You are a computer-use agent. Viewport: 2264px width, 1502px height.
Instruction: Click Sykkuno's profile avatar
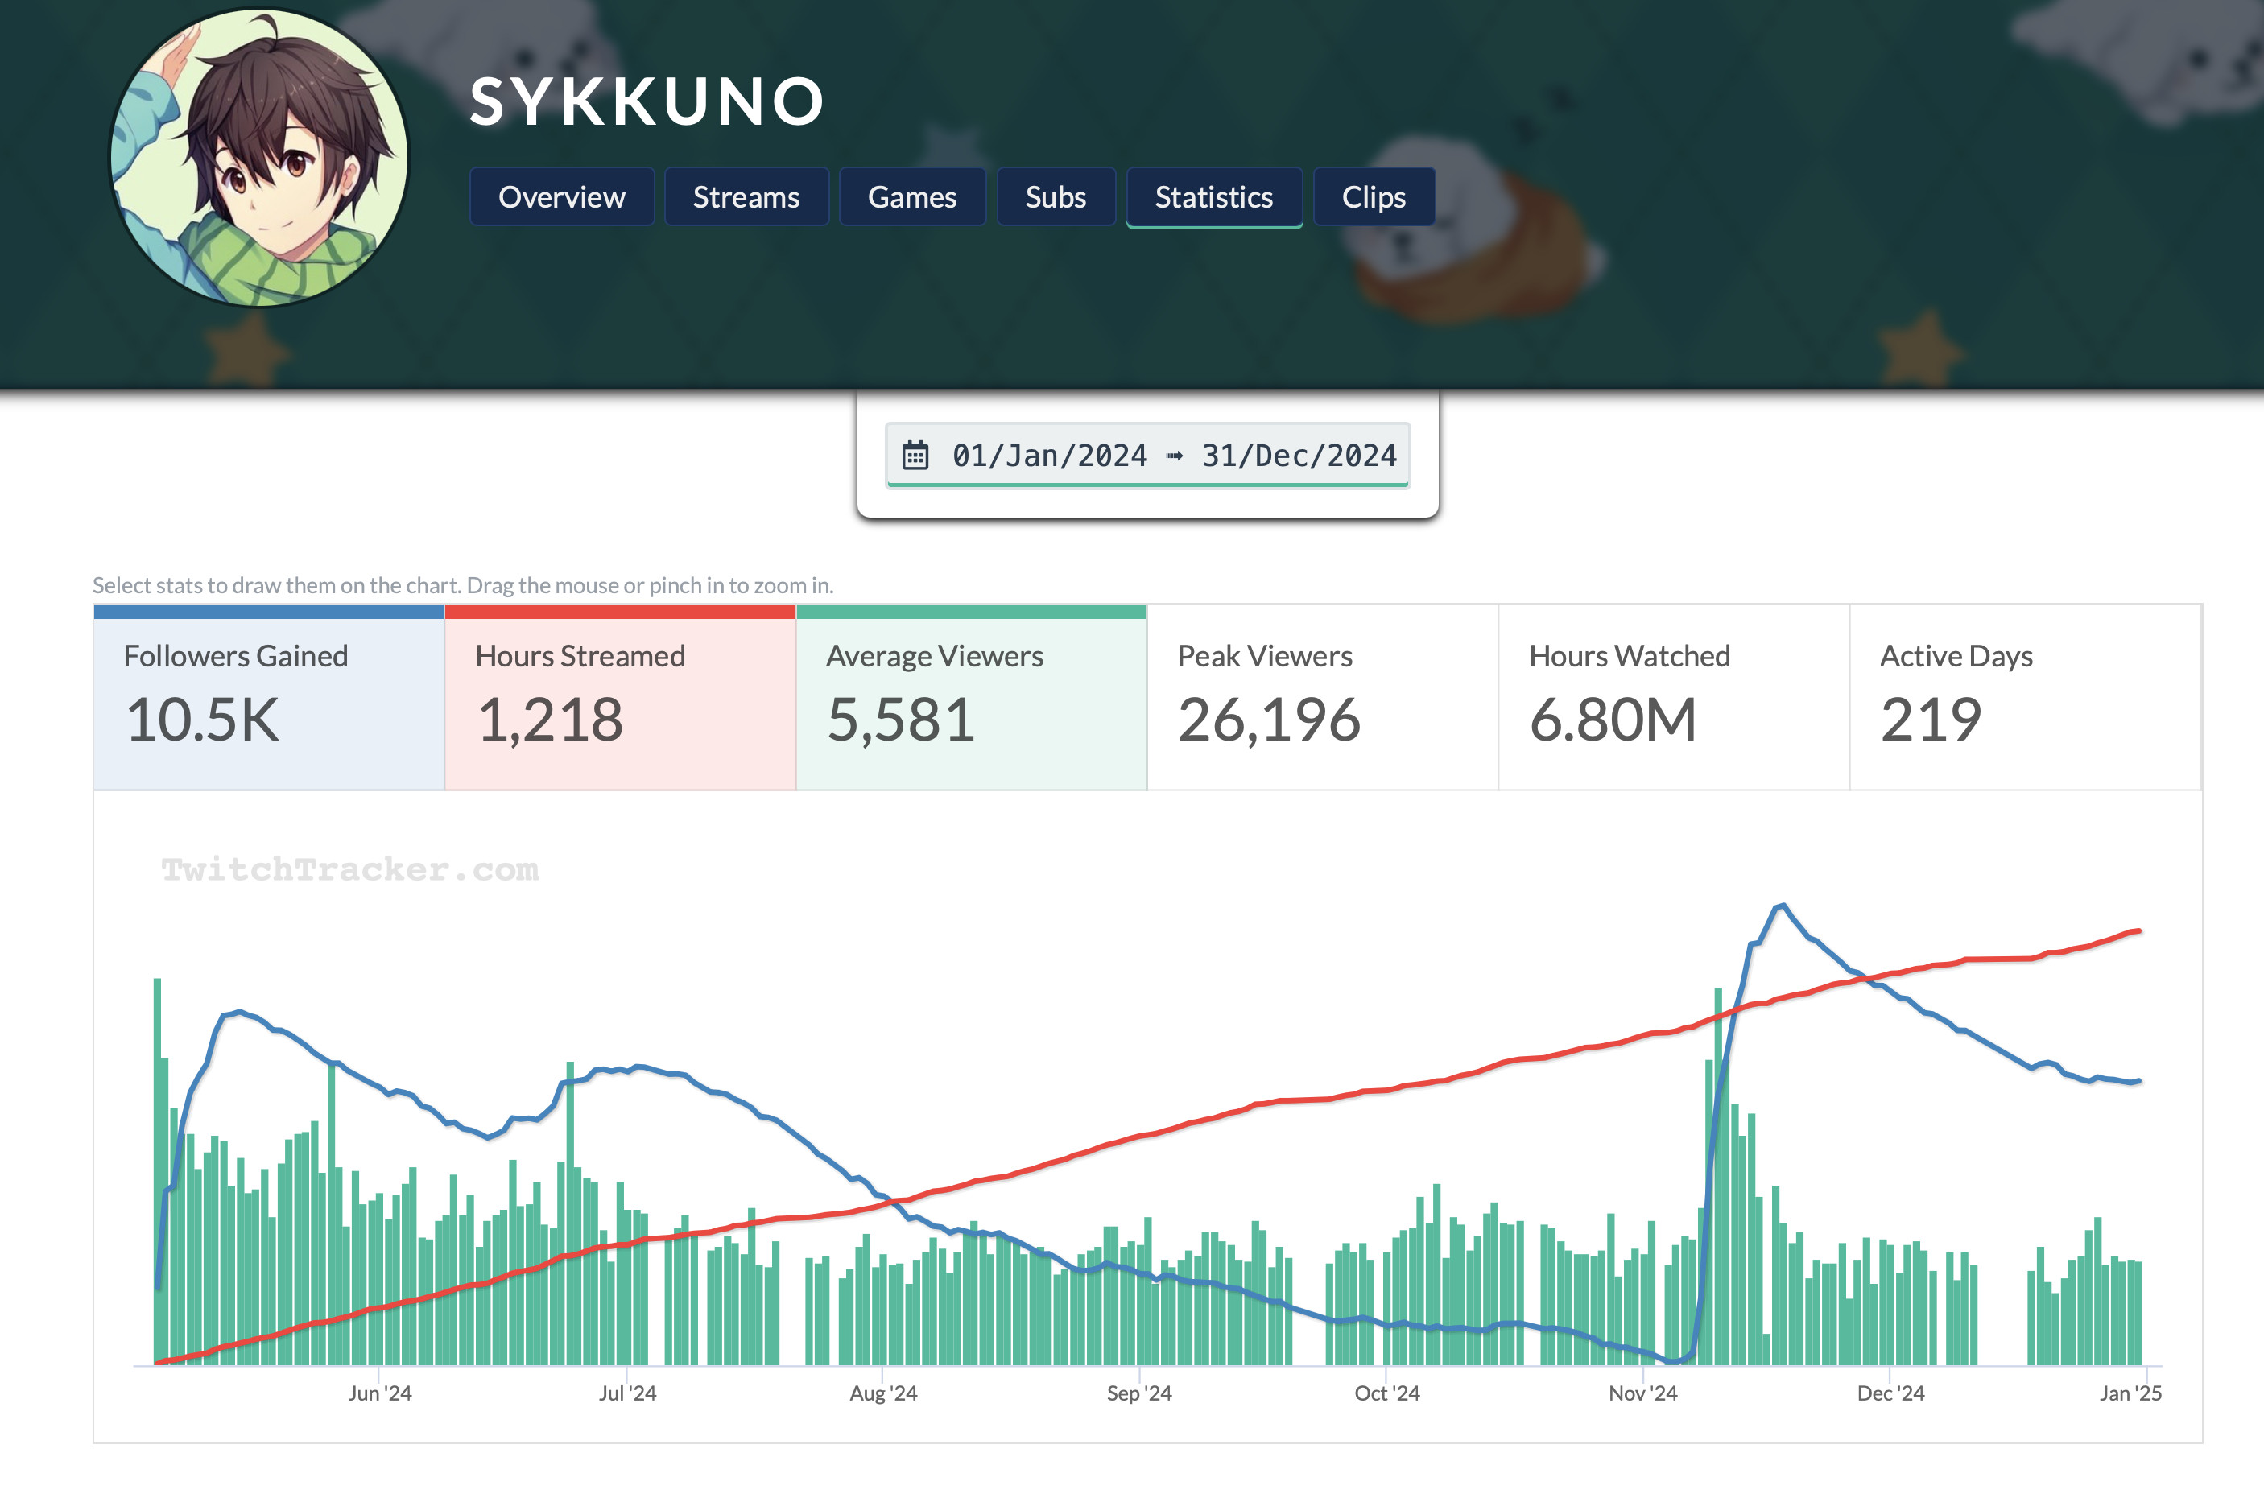[258, 158]
